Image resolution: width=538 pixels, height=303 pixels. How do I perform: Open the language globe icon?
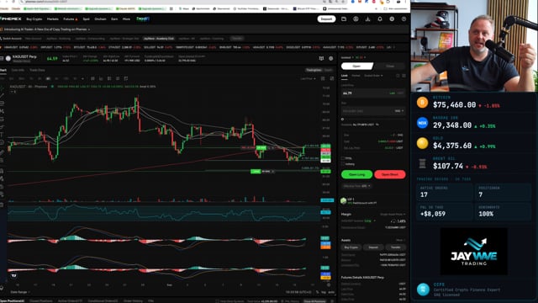pyautogui.click(x=392, y=19)
